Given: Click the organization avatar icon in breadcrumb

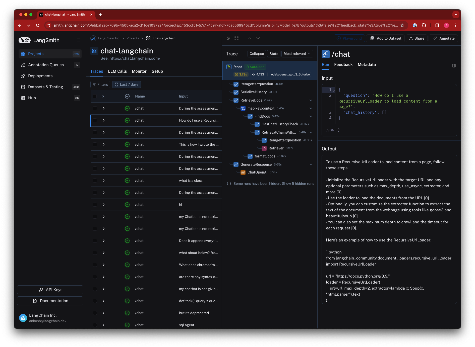Looking at the screenshot, I should click(93, 38).
